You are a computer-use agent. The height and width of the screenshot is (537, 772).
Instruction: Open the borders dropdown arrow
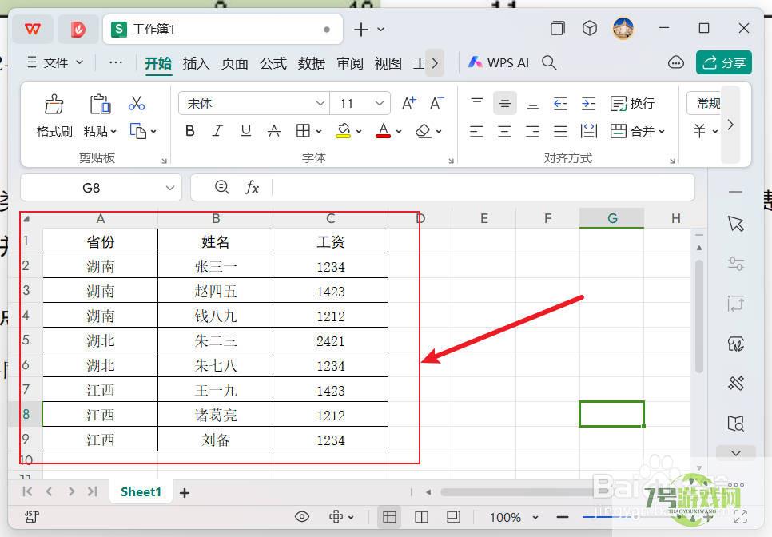tap(319, 131)
